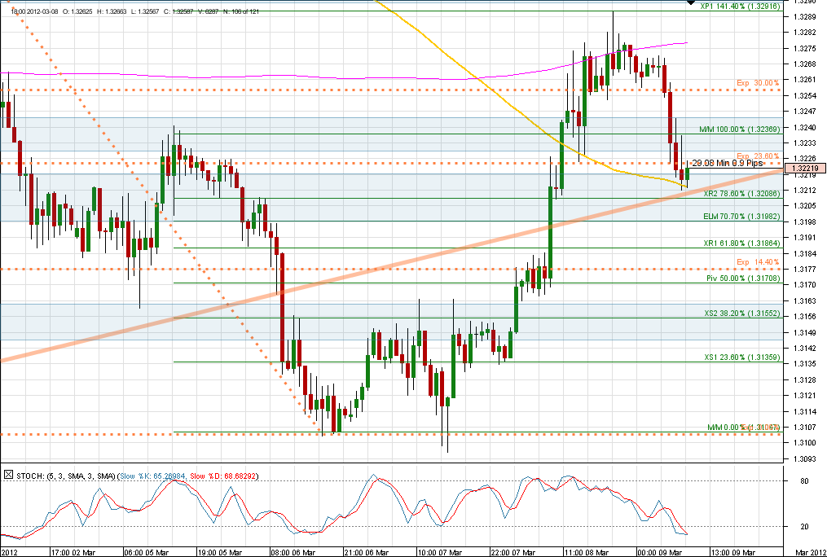
Task: Click the 11:00 08 Mar time label
Action: (x=586, y=552)
